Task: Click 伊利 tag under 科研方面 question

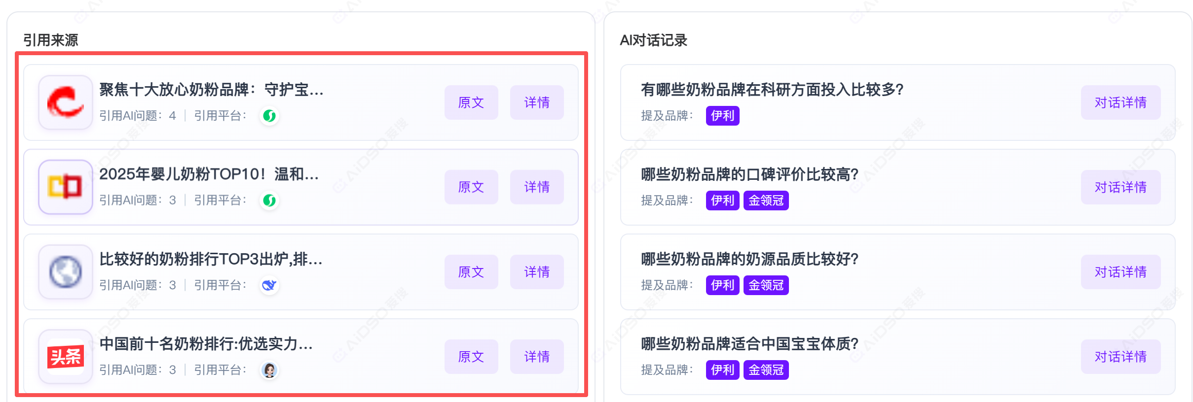Action: 722,116
